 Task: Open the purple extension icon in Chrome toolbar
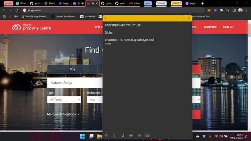215,10
